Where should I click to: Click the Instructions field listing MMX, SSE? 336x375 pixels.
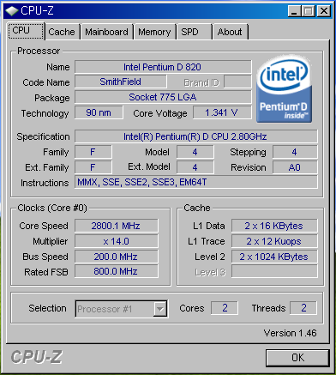[196, 183]
